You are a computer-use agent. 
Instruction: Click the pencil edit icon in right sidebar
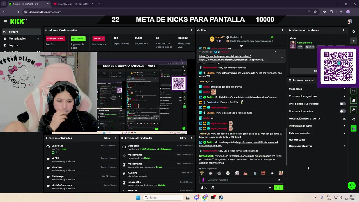tap(353, 41)
